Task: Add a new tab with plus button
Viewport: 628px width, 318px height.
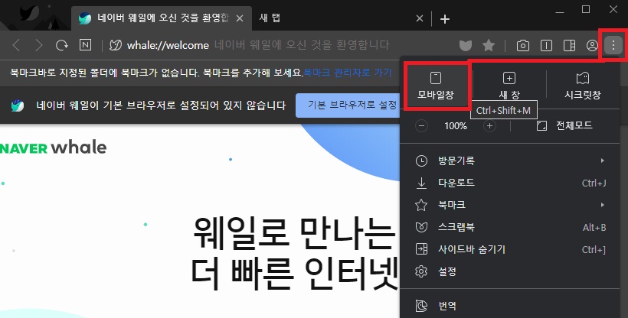Action: [x=444, y=19]
